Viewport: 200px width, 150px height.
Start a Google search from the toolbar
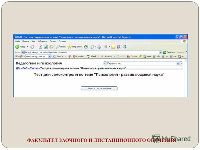[58, 56]
